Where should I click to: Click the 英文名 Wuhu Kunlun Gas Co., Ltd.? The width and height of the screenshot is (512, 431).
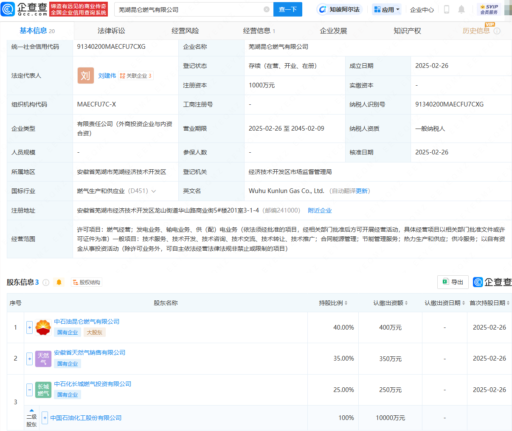(286, 191)
